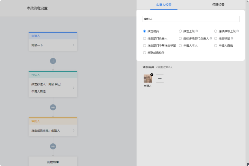Click the plus box to add a member
249x166 pixels.
click(x=160, y=78)
